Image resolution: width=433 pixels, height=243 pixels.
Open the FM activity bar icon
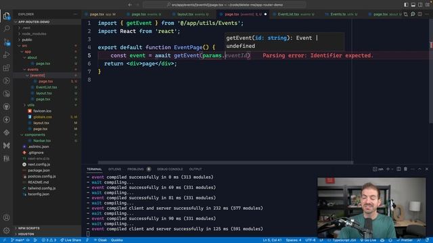pos(6,159)
